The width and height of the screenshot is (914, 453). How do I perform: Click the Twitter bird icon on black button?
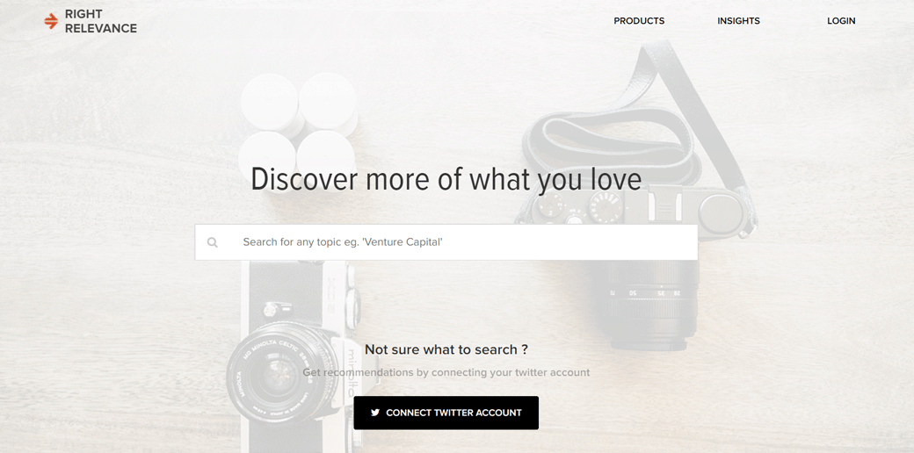pos(375,413)
